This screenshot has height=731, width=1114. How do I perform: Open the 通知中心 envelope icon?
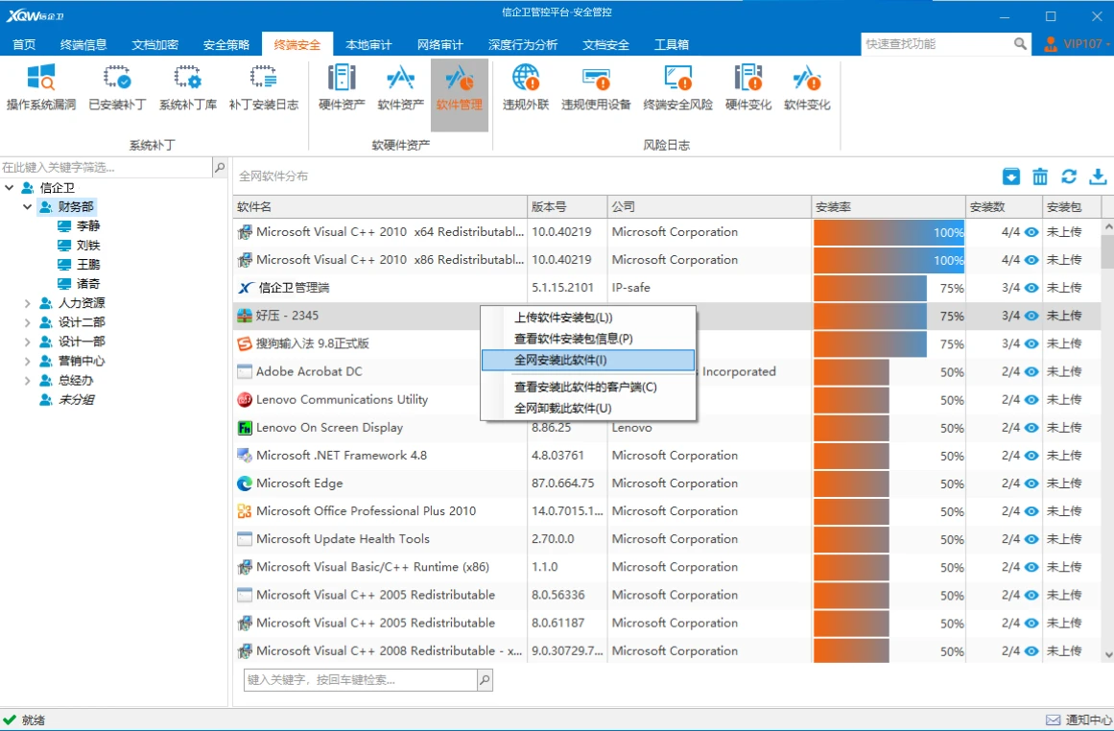tap(1053, 720)
